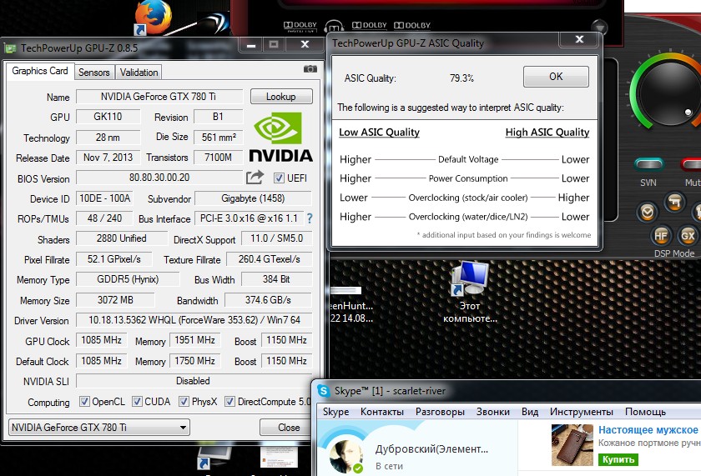Toggle the PhysX checkbox
Screen dimensions: 701x476
click(185, 402)
